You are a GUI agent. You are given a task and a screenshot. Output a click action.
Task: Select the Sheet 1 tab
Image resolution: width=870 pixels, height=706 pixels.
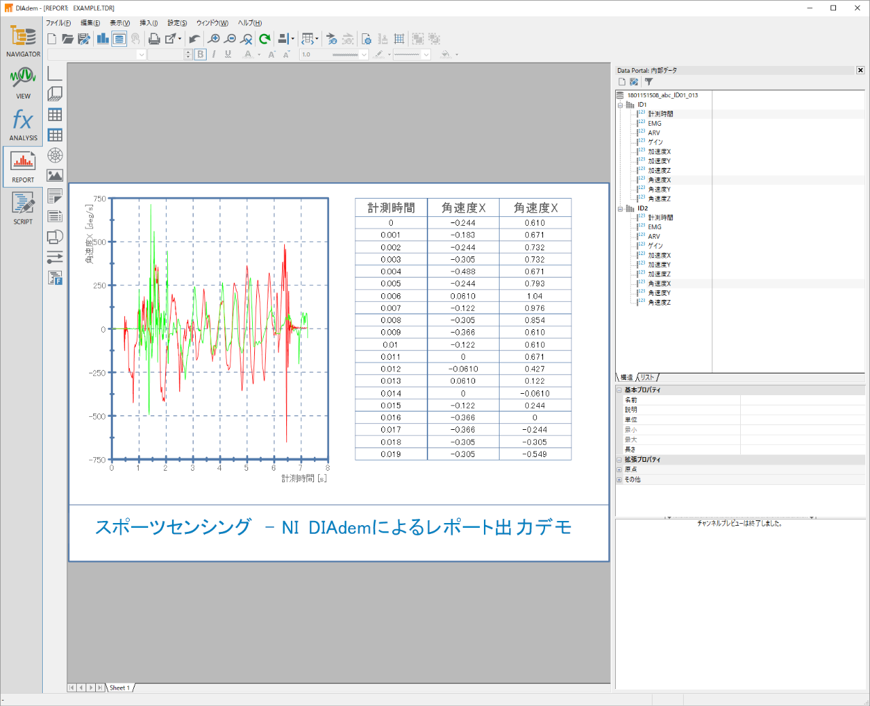[120, 688]
